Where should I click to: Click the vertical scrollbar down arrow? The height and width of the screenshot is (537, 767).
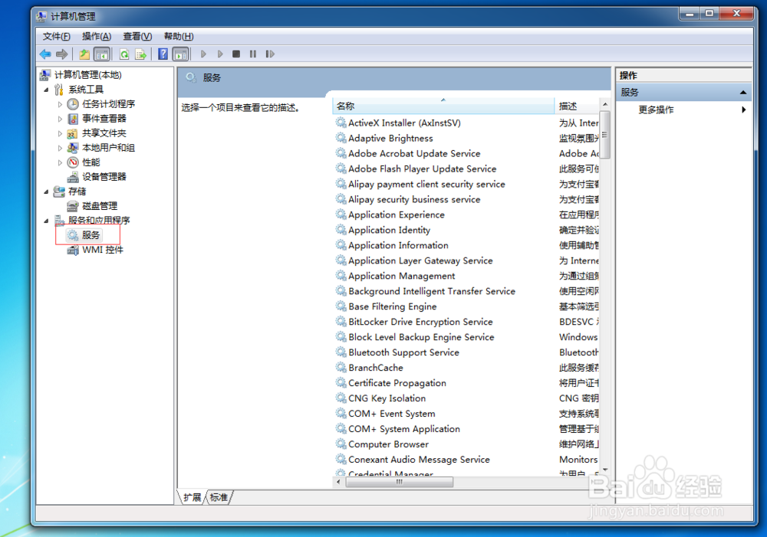tap(605, 470)
